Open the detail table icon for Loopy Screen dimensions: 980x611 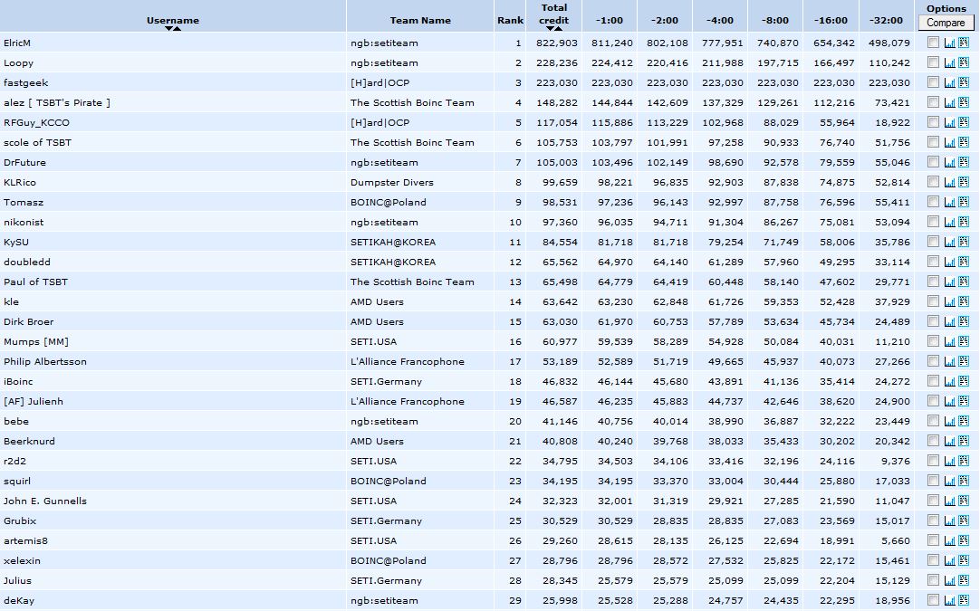point(963,63)
